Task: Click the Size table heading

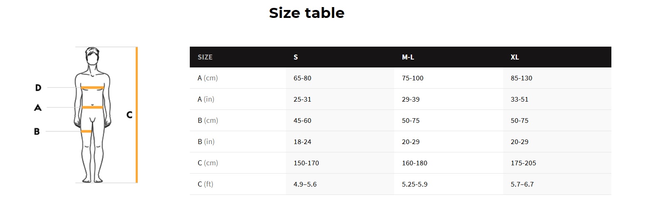Action: point(306,13)
